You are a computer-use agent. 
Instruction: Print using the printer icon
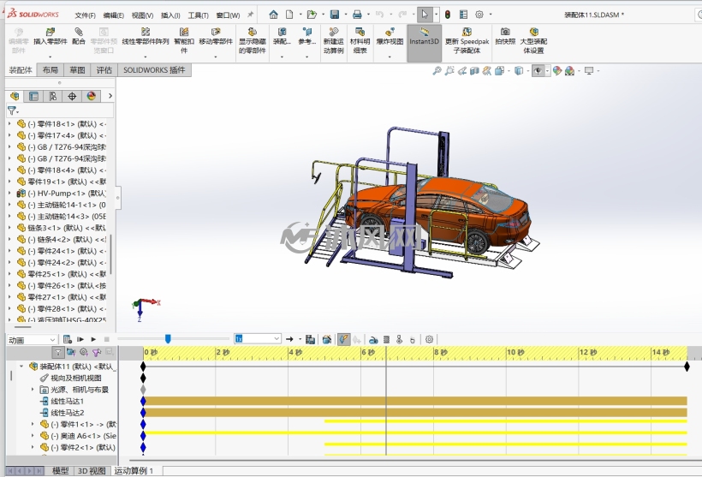[357, 15]
